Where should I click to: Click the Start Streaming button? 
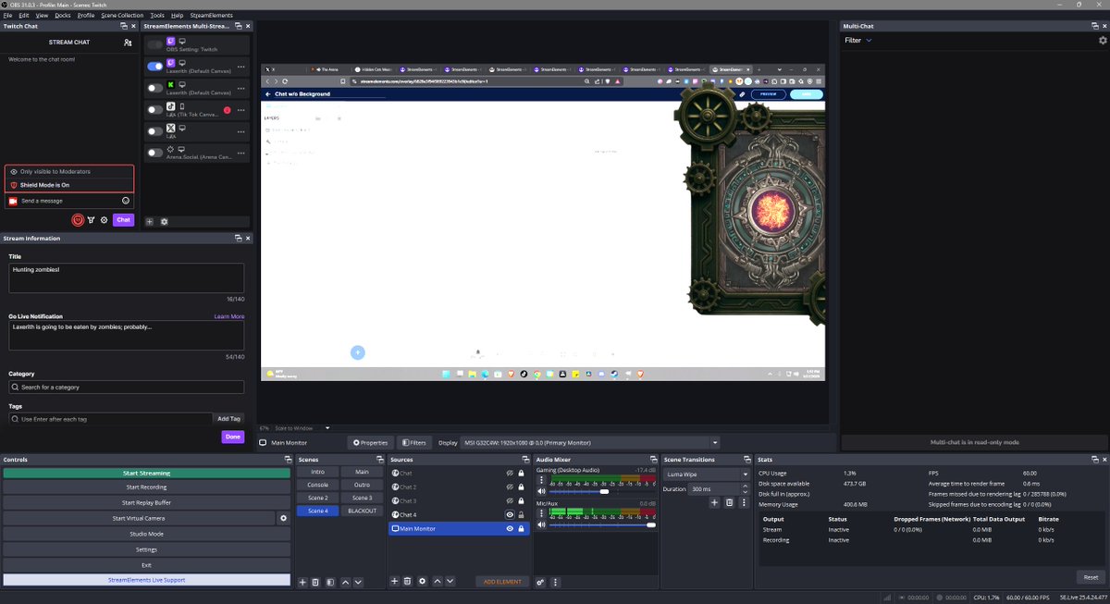[x=146, y=473]
